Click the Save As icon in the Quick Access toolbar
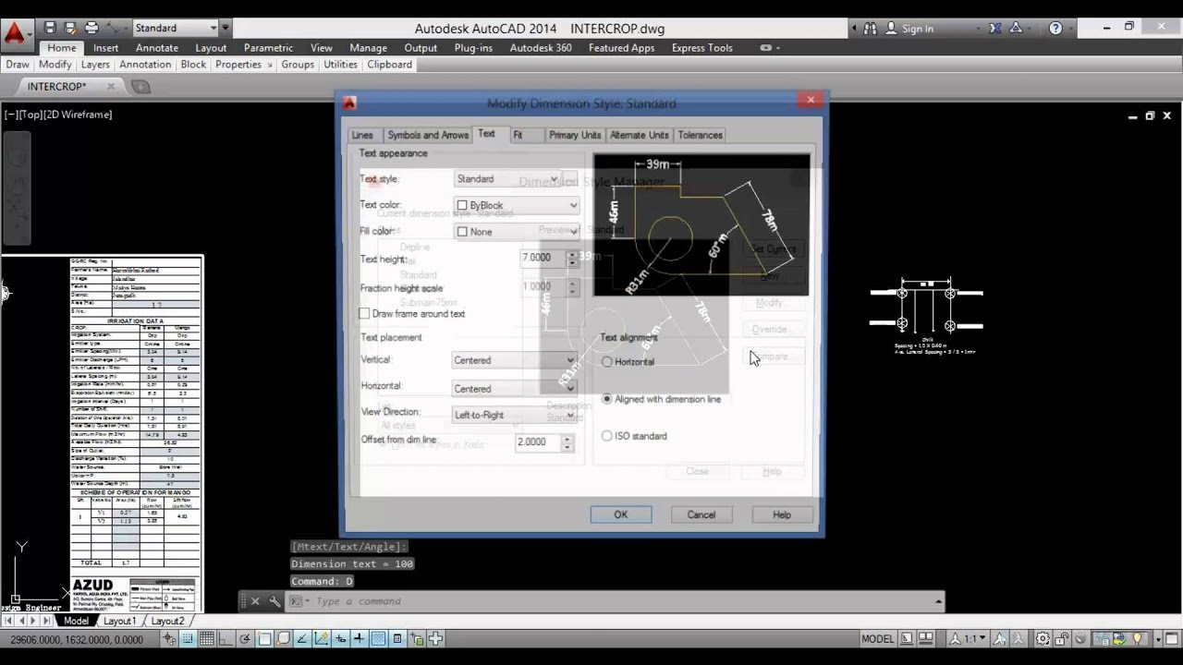1183x665 pixels. pyautogui.click(x=71, y=28)
